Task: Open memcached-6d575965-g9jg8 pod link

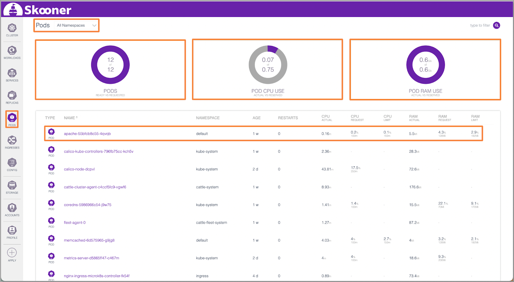Action: click(x=89, y=240)
